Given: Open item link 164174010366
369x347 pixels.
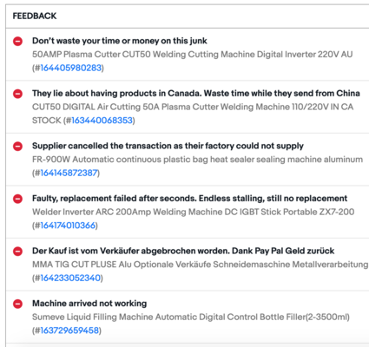Looking at the screenshot, I should tap(68, 226).
